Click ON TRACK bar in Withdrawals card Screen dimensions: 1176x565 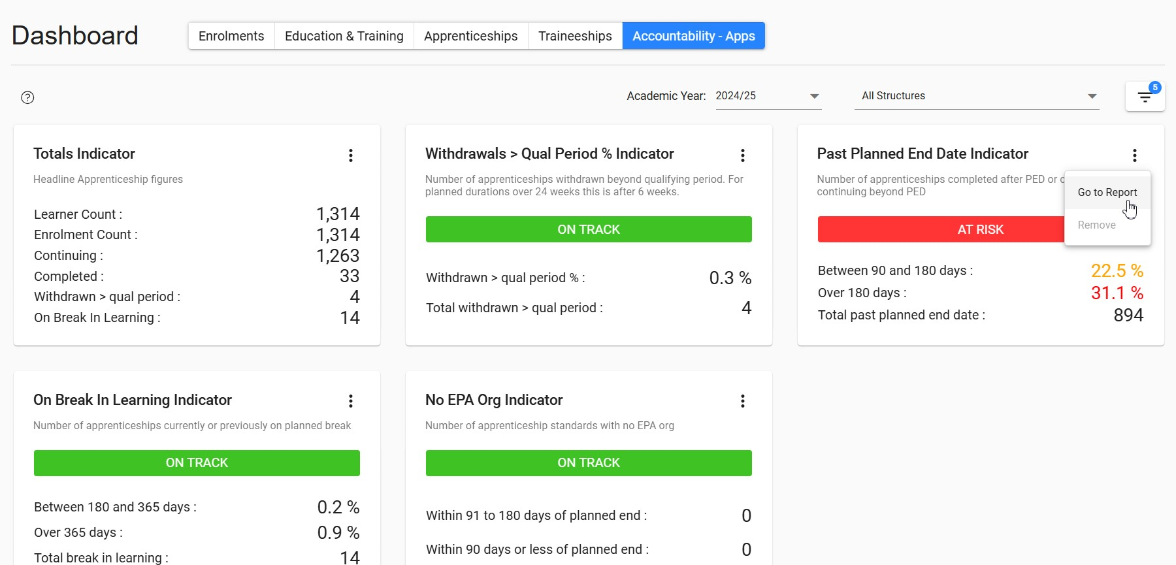589,229
